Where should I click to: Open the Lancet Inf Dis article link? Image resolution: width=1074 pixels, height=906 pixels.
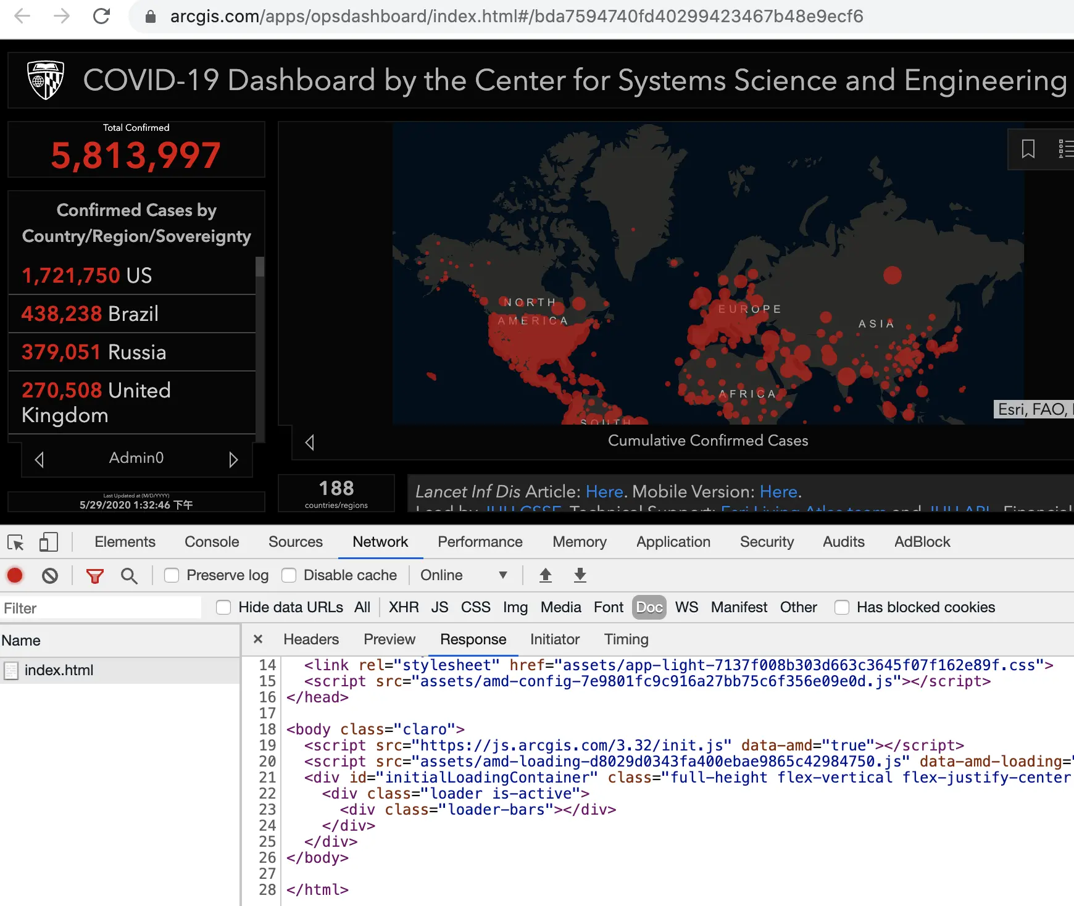coord(604,491)
